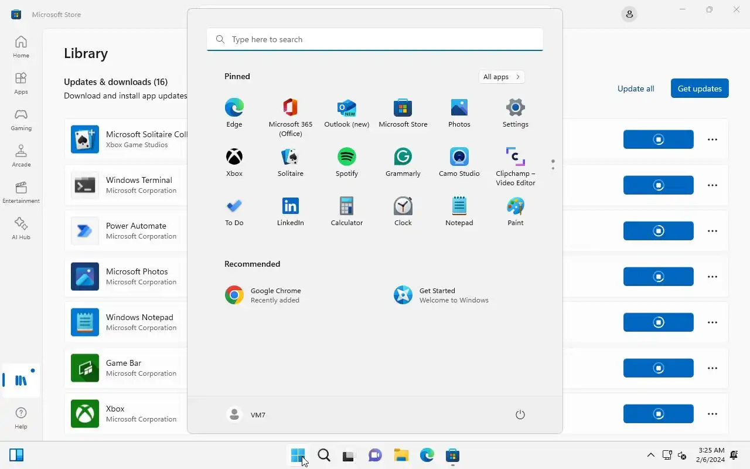
Task: Stop Windows Terminal update download
Action: pos(659,185)
